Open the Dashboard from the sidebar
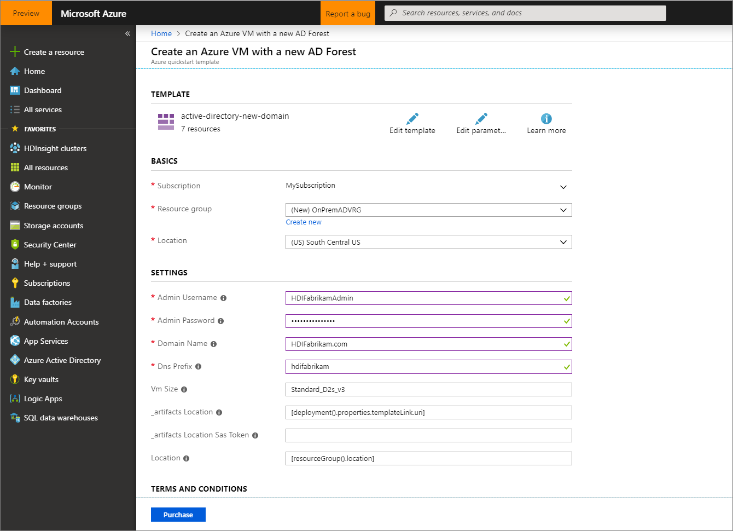The height and width of the screenshot is (531, 733). click(43, 90)
